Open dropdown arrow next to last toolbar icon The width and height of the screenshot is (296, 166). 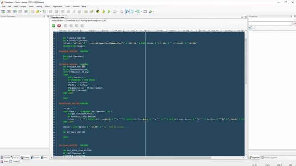154,12
